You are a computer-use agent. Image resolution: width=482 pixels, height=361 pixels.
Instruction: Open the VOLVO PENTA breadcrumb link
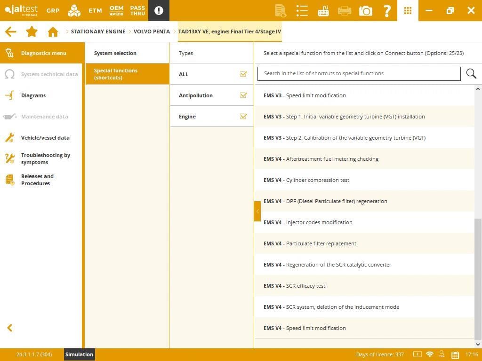pyautogui.click(x=152, y=31)
